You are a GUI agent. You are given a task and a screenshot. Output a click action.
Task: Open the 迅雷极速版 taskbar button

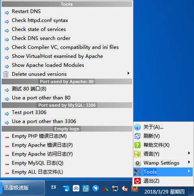(22, 188)
